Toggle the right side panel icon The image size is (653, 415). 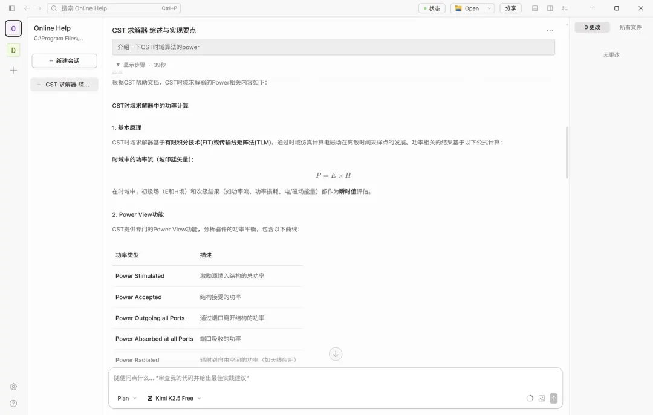[550, 8]
